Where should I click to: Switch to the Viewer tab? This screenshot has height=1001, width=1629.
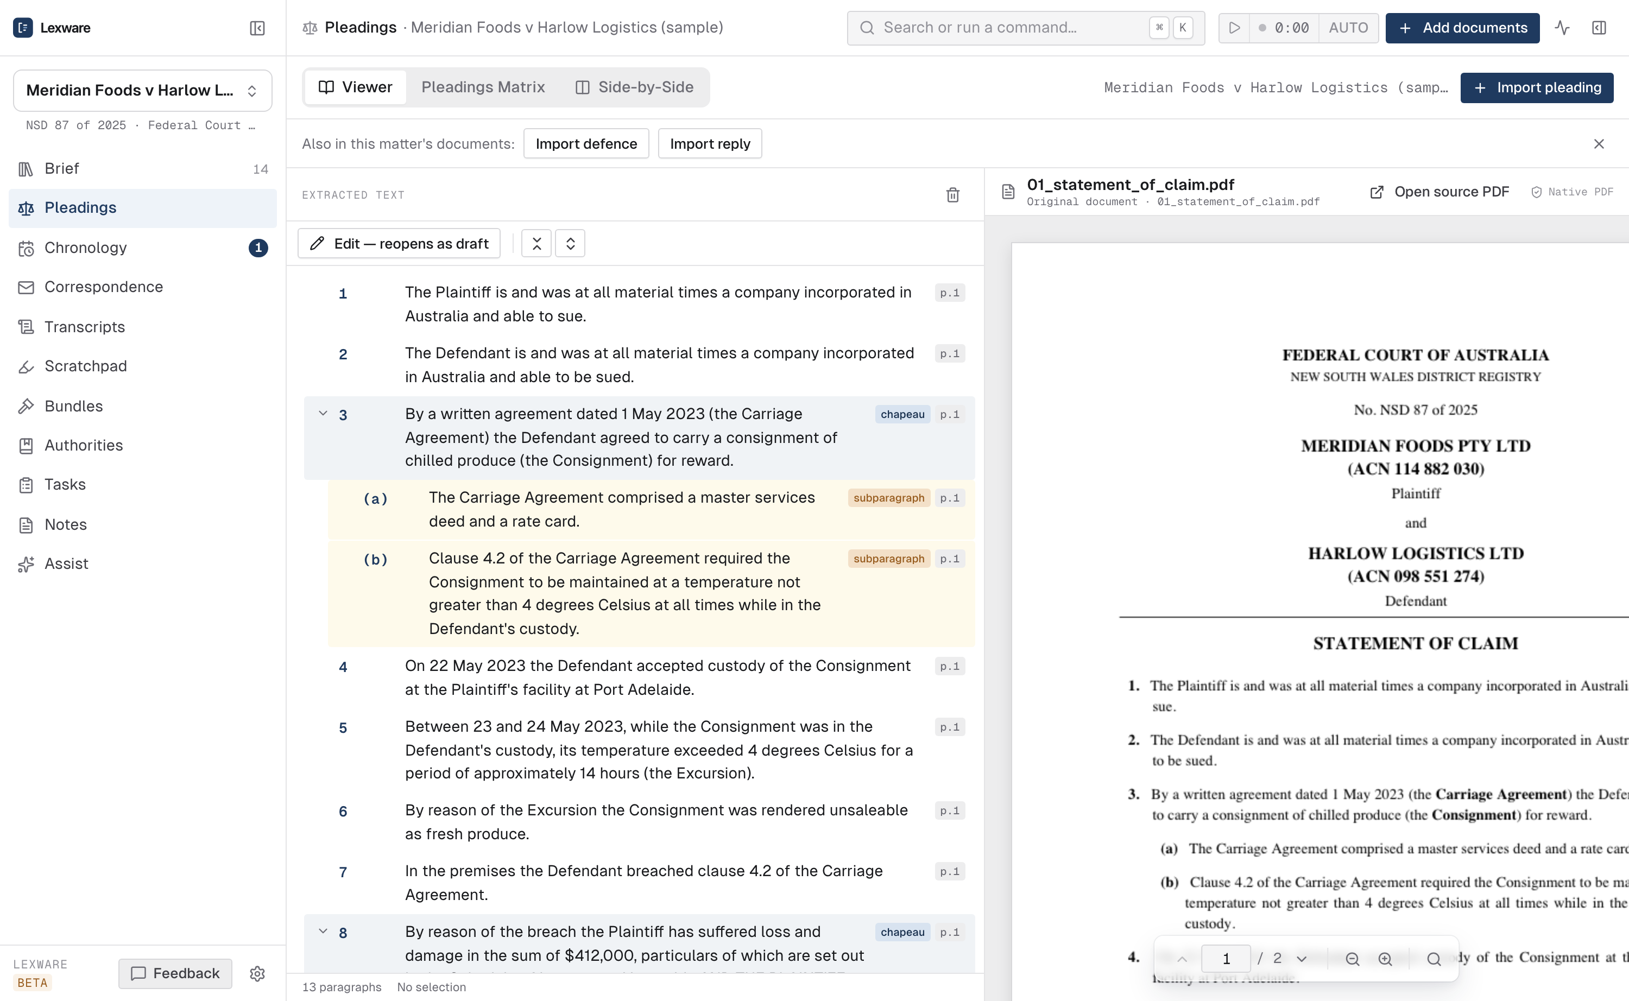tap(356, 87)
